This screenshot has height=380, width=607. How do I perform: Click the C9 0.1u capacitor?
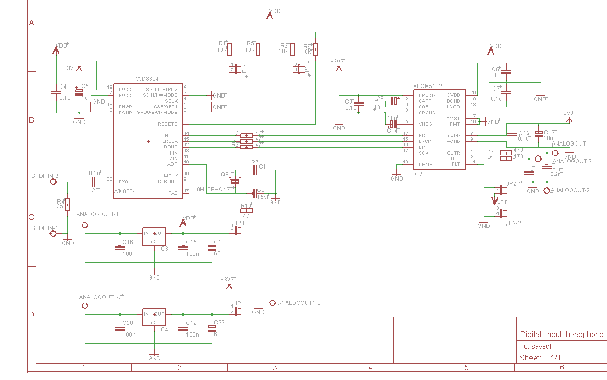[359, 104]
